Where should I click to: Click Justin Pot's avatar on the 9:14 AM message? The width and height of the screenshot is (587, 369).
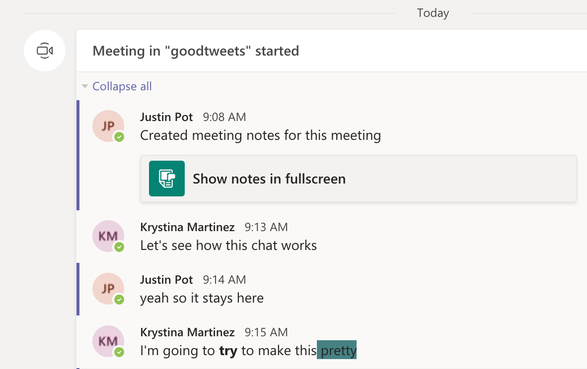(x=108, y=288)
